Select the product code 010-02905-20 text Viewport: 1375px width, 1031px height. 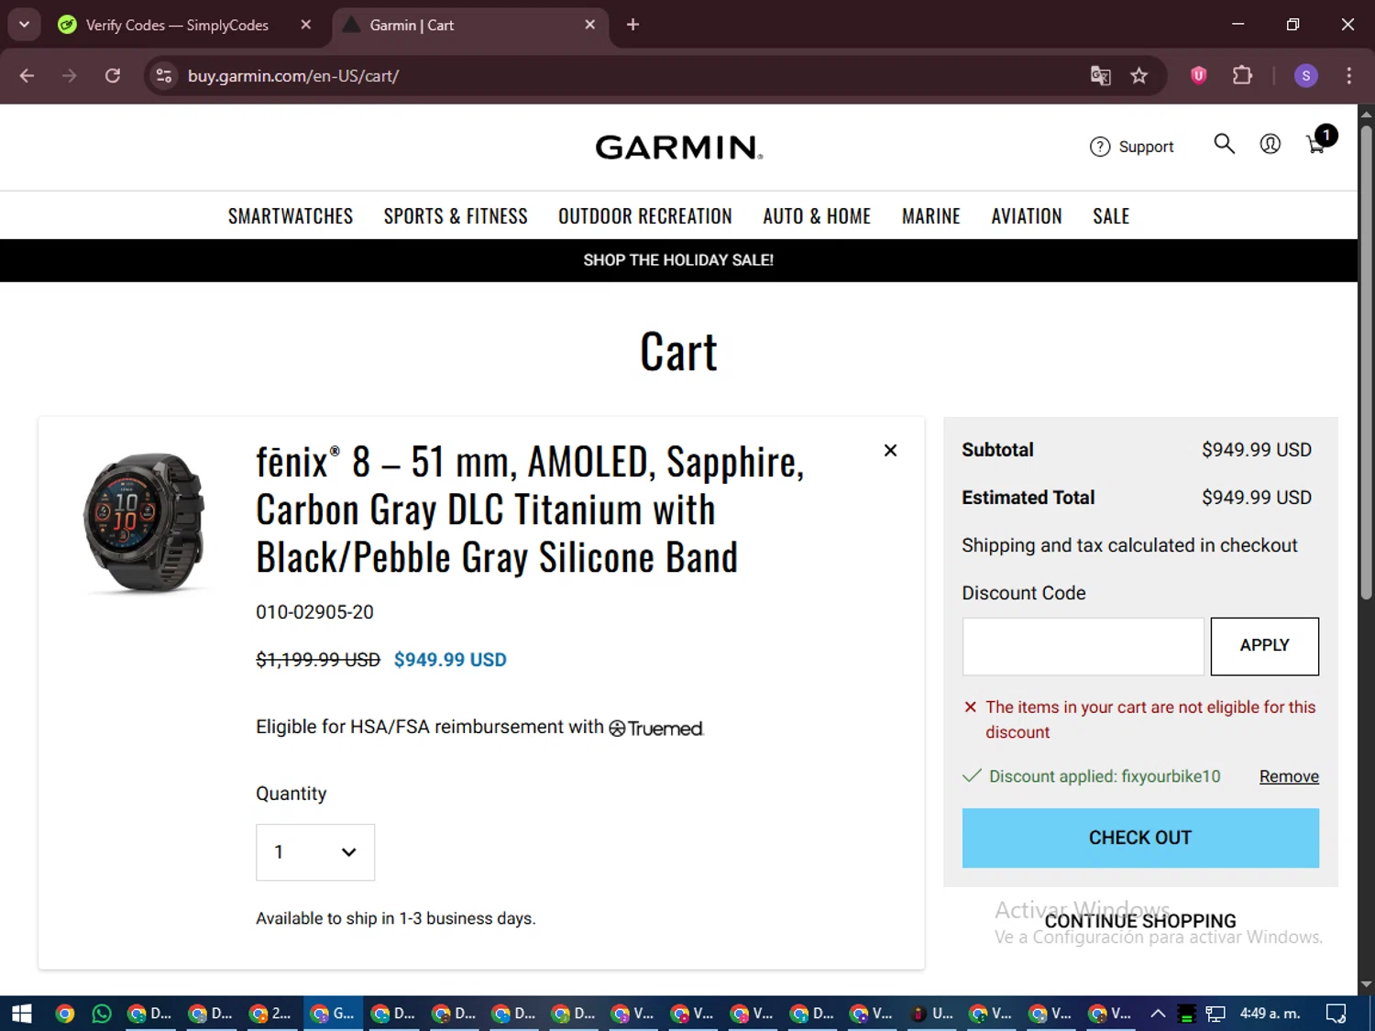click(314, 612)
